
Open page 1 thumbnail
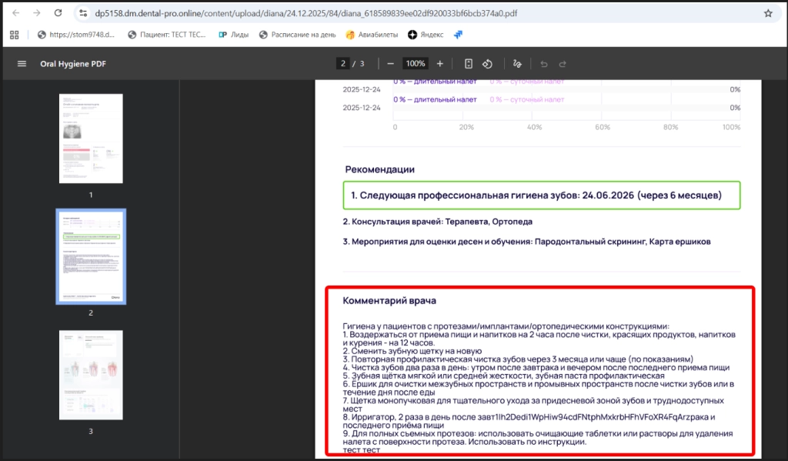(x=91, y=138)
